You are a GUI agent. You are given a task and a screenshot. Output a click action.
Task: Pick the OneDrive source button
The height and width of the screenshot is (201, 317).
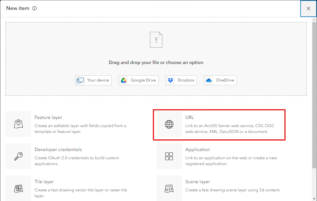pos(220,80)
